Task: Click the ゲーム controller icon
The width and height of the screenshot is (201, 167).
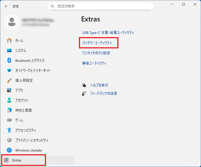Action: (9, 120)
